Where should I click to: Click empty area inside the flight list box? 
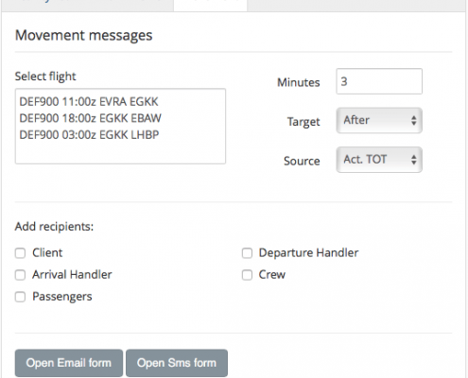pos(120,153)
